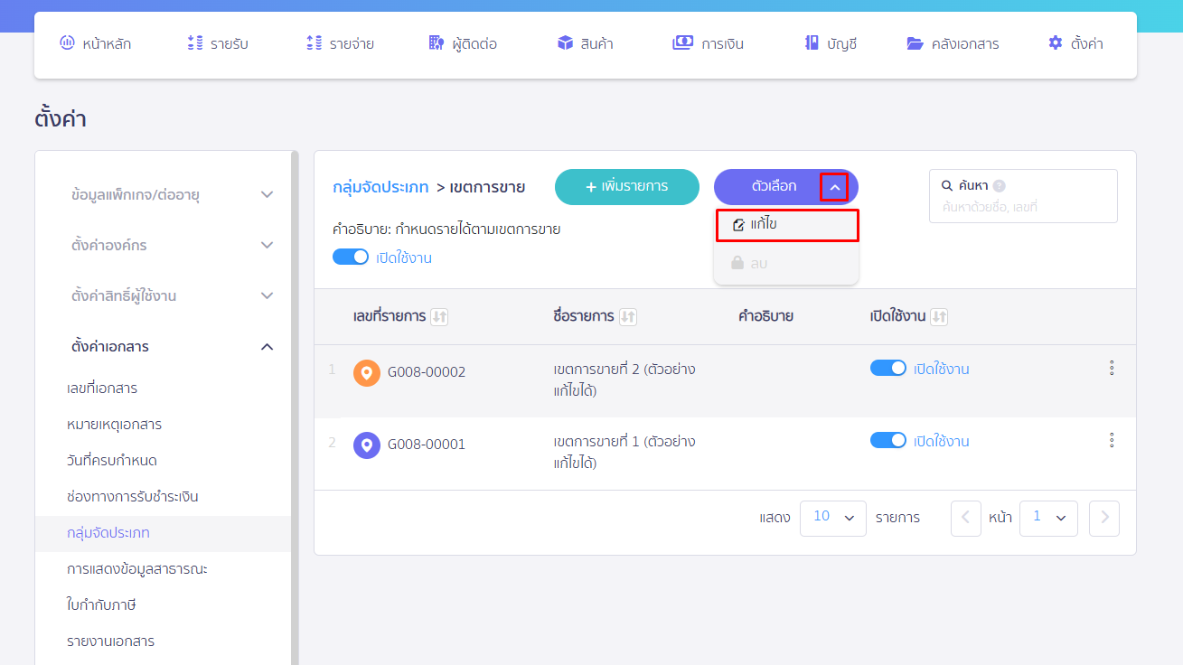Go back to กลุ่มจัดประเภท breadcrumb link
Screen dimensions: 1183x665
point(380,187)
